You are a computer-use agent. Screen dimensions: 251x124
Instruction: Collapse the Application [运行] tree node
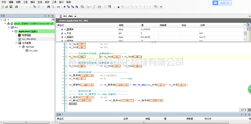click(12, 31)
